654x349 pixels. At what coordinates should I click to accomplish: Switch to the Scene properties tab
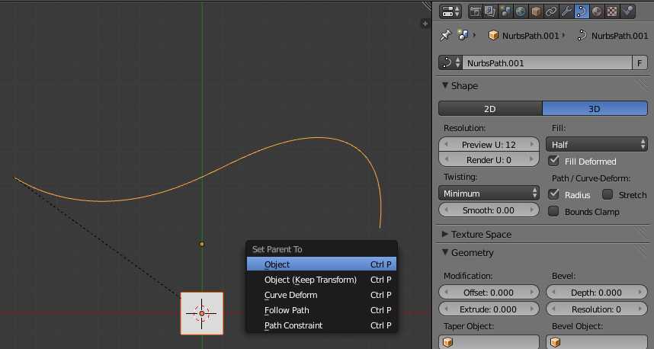505,11
